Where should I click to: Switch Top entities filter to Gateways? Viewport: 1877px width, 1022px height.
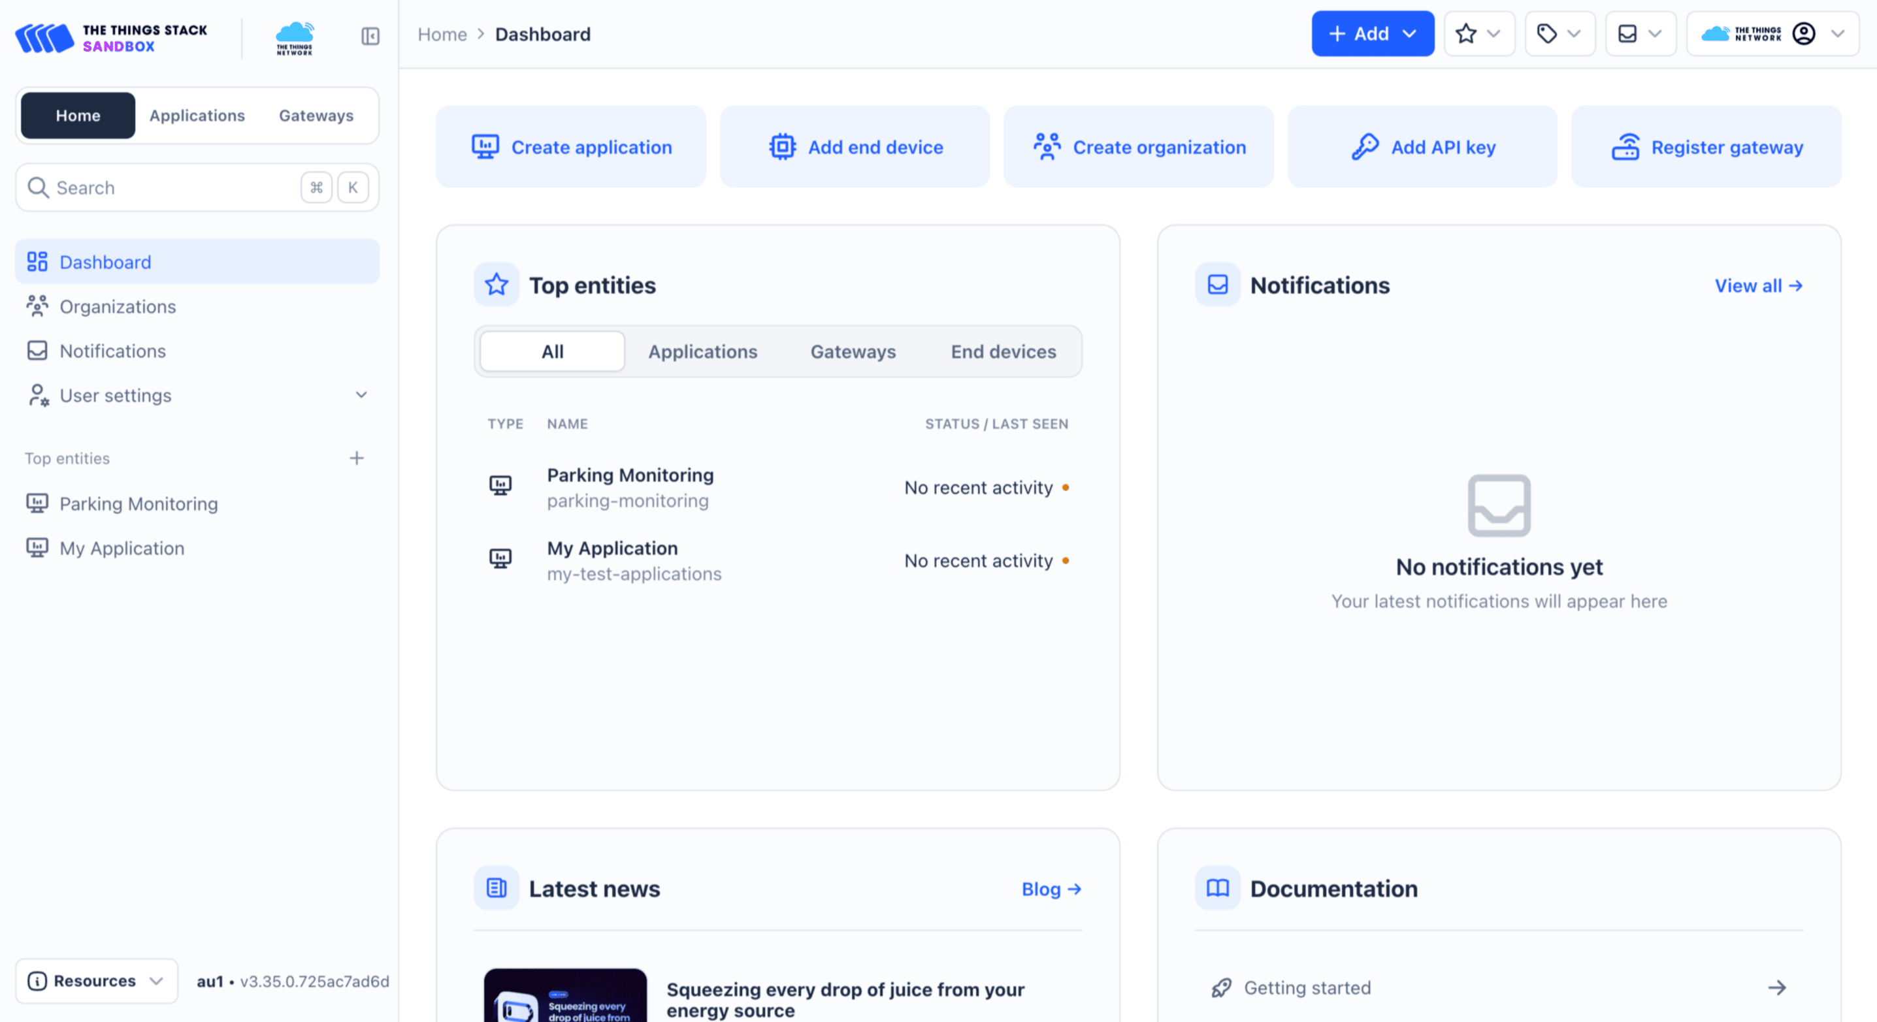pos(853,352)
